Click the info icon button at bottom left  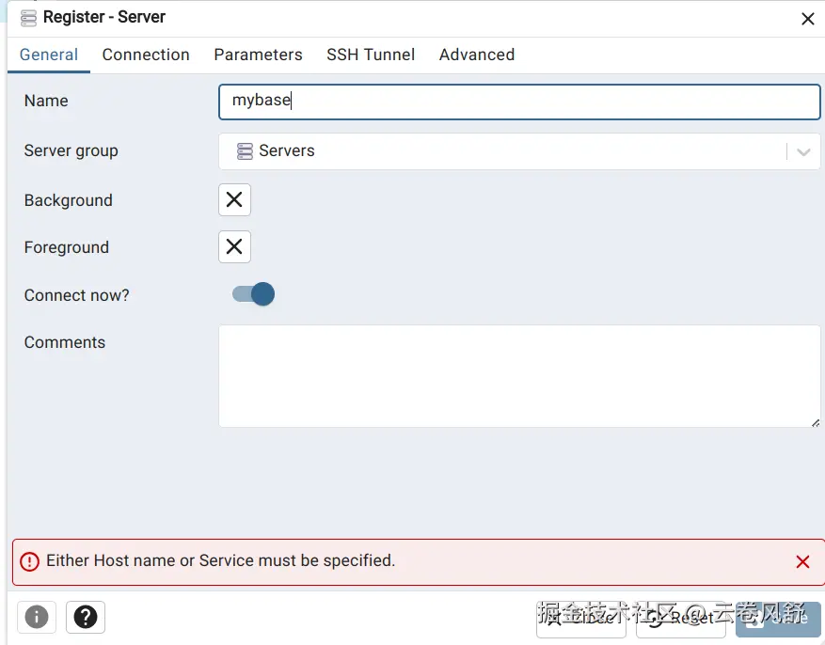37,617
